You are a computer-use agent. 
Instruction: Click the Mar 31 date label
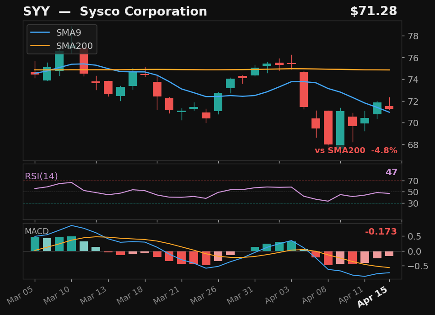coord(240,295)
